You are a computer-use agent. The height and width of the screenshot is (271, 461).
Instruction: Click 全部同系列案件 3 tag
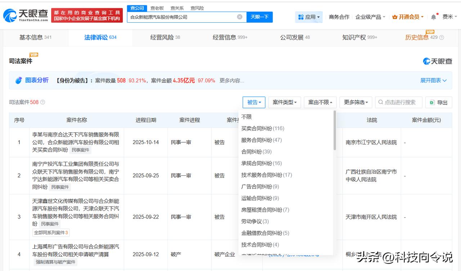click(51, 233)
